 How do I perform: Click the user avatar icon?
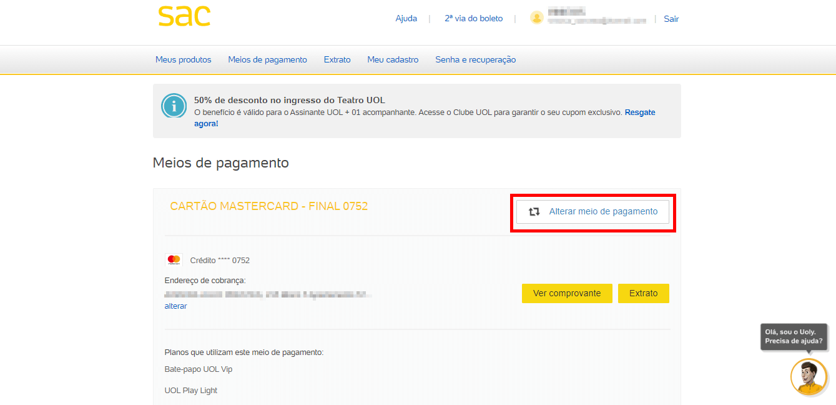tap(536, 17)
